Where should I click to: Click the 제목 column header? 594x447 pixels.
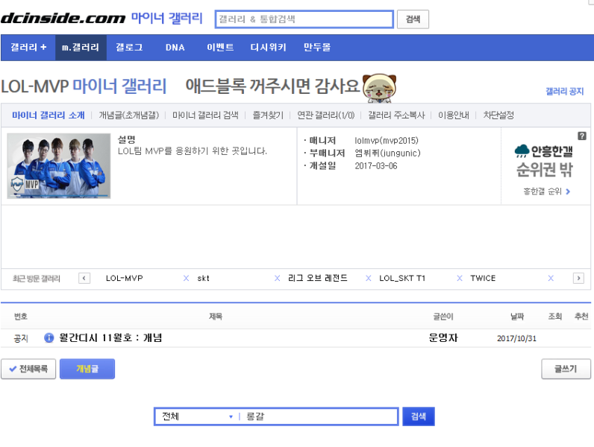(216, 316)
